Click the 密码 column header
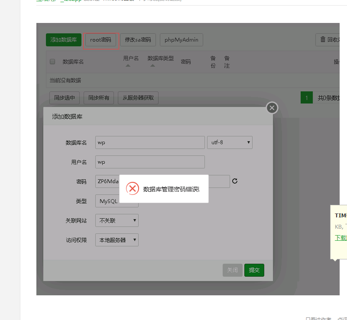The width and height of the screenshot is (347, 320). coord(186,61)
